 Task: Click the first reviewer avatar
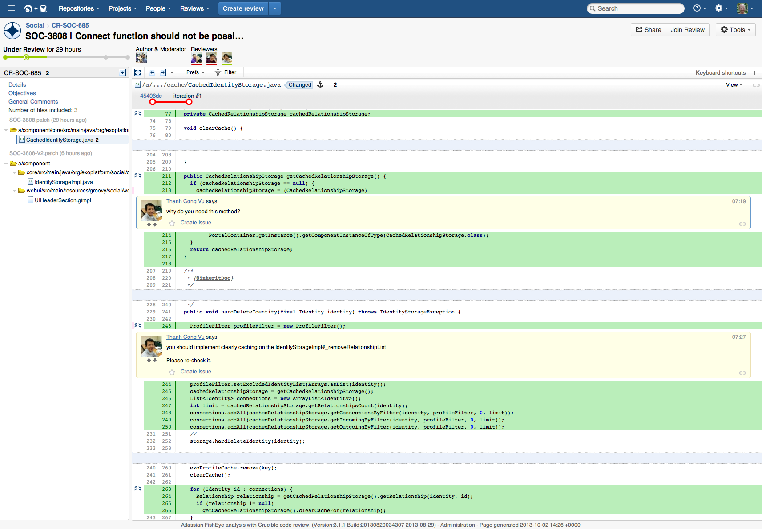(197, 58)
